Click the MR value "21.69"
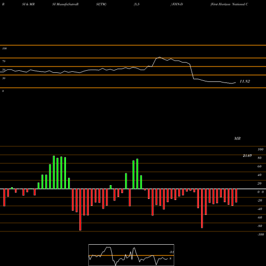The height and width of the screenshot is (266, 266). point(247,156)
